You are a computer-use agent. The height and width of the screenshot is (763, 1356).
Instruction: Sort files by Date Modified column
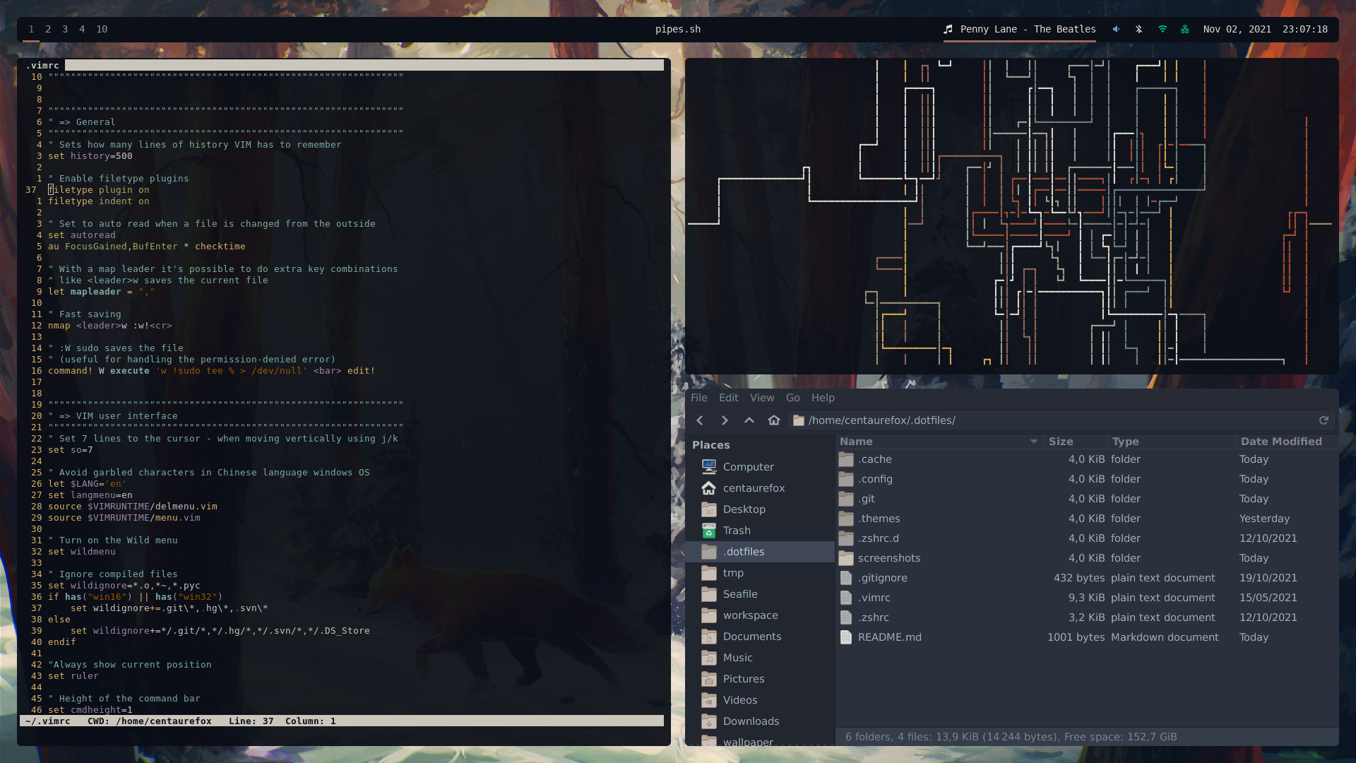(1280, 442)
